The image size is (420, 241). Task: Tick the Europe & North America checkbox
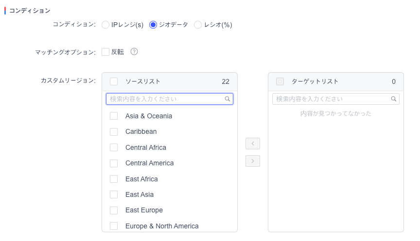pos(114,226)
